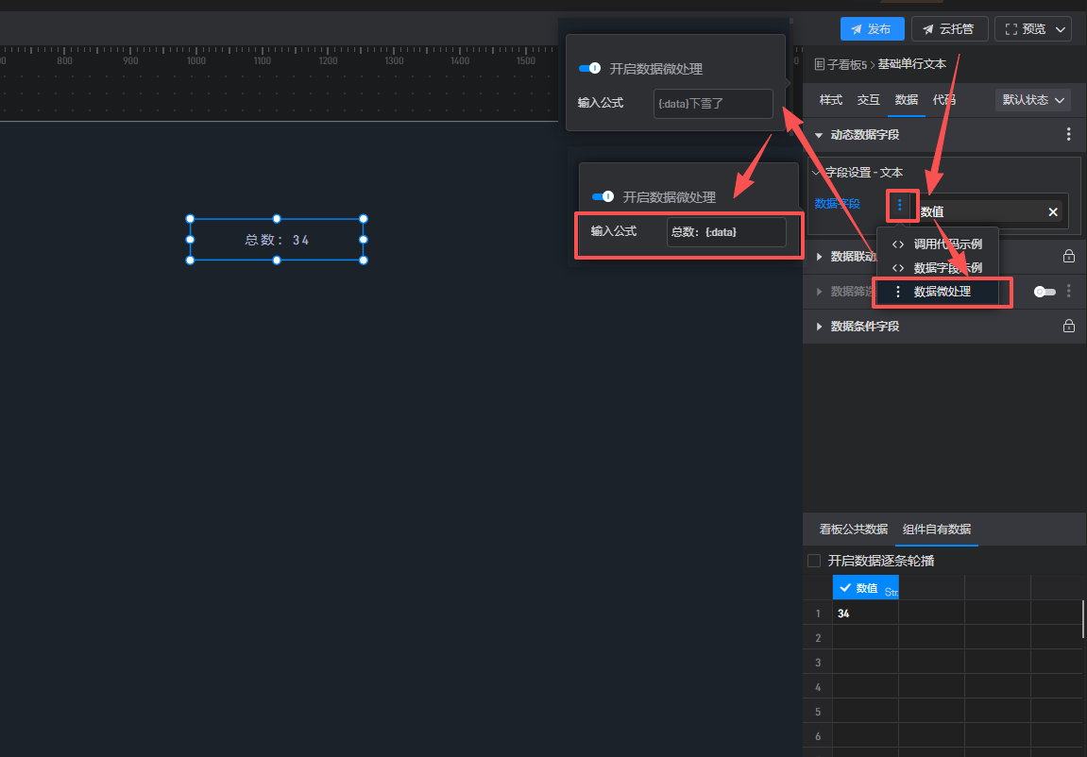Enable the 开启数据逐条轮播 checkbox

(814, 561)
